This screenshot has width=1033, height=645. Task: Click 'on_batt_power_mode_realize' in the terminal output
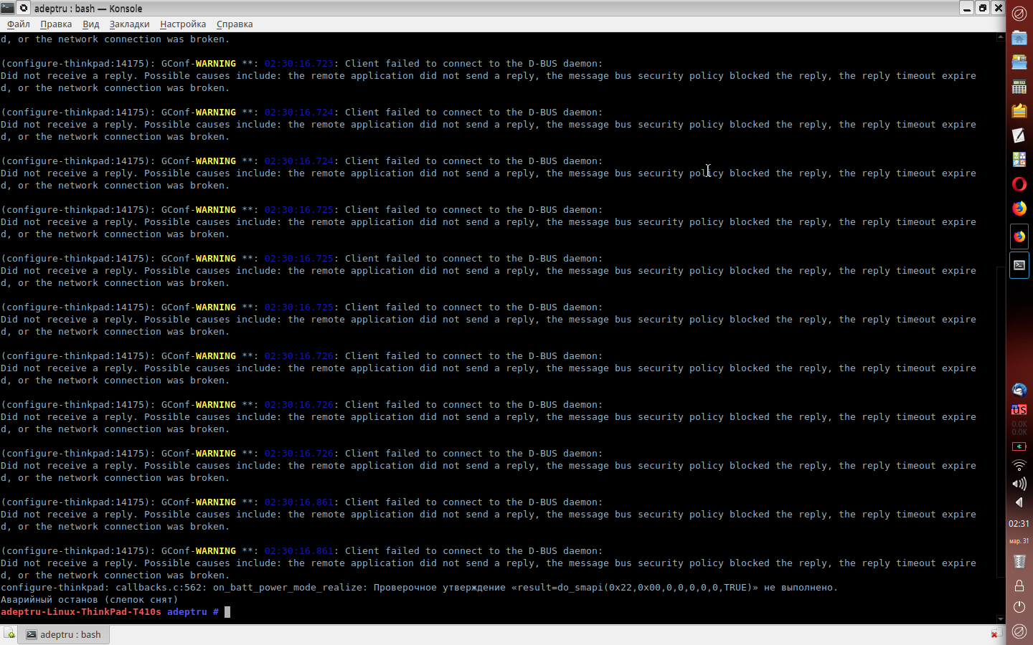(x=288, y=588)
